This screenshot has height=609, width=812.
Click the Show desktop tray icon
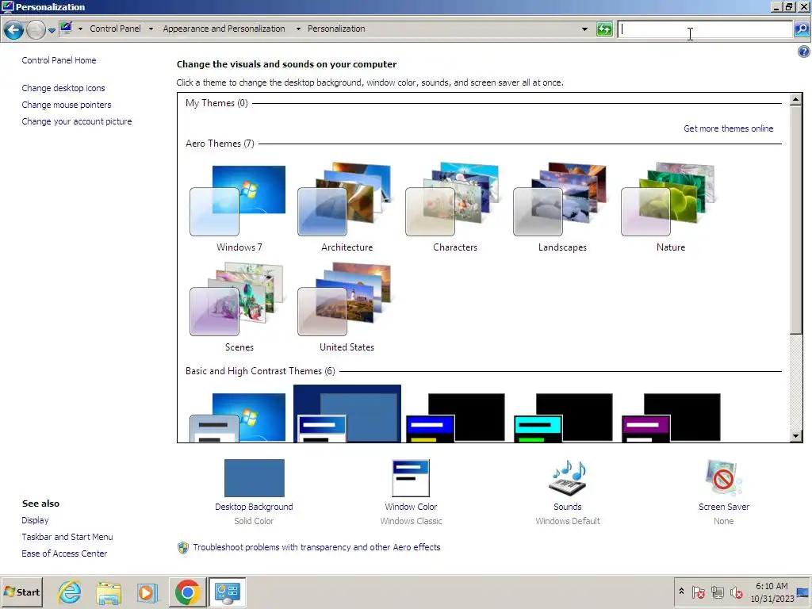tap(803, 592)
